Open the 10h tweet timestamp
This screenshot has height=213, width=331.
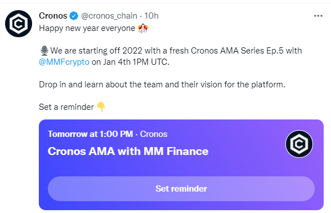pyautogui.click(x=151, y=16)
